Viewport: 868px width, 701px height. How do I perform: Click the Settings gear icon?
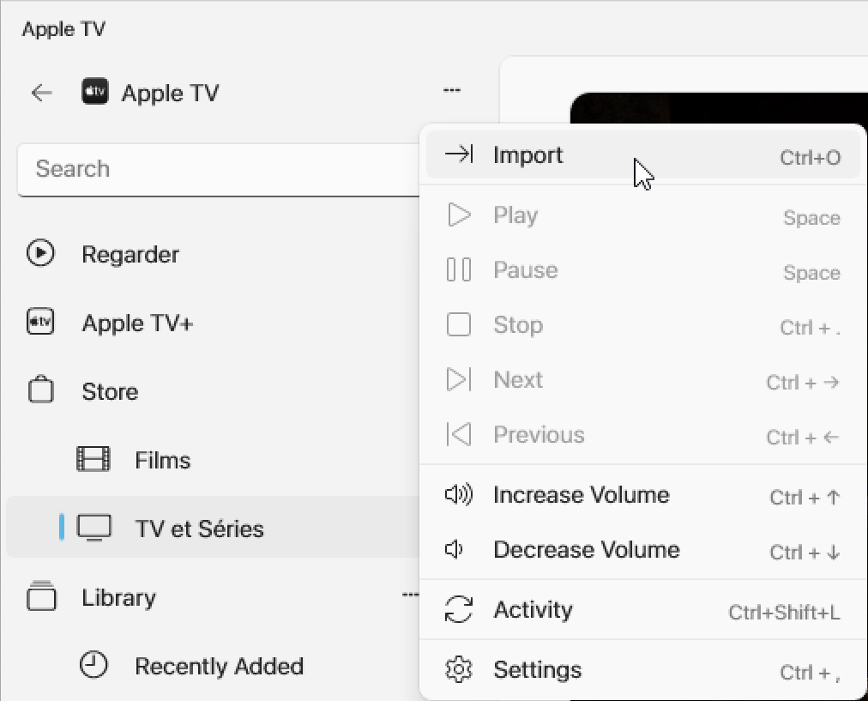click(x=459, y=669)
